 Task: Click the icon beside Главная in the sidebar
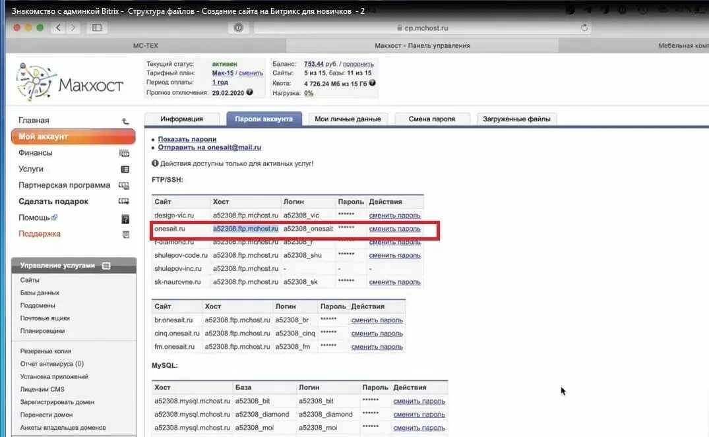tap(125, 121)
